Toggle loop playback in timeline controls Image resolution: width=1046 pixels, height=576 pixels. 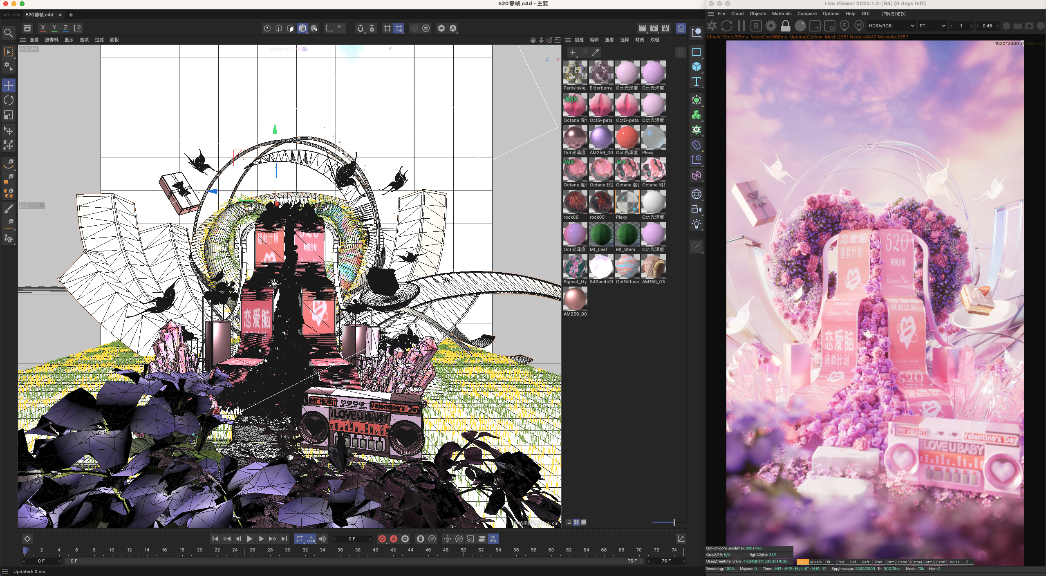click(299, 539)
